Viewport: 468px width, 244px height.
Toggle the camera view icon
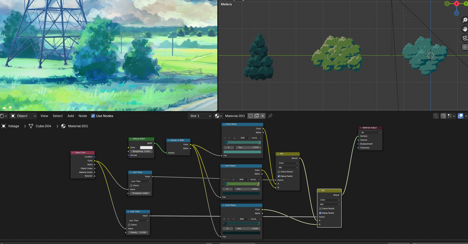pyautogui.click(x=465, y=38)
